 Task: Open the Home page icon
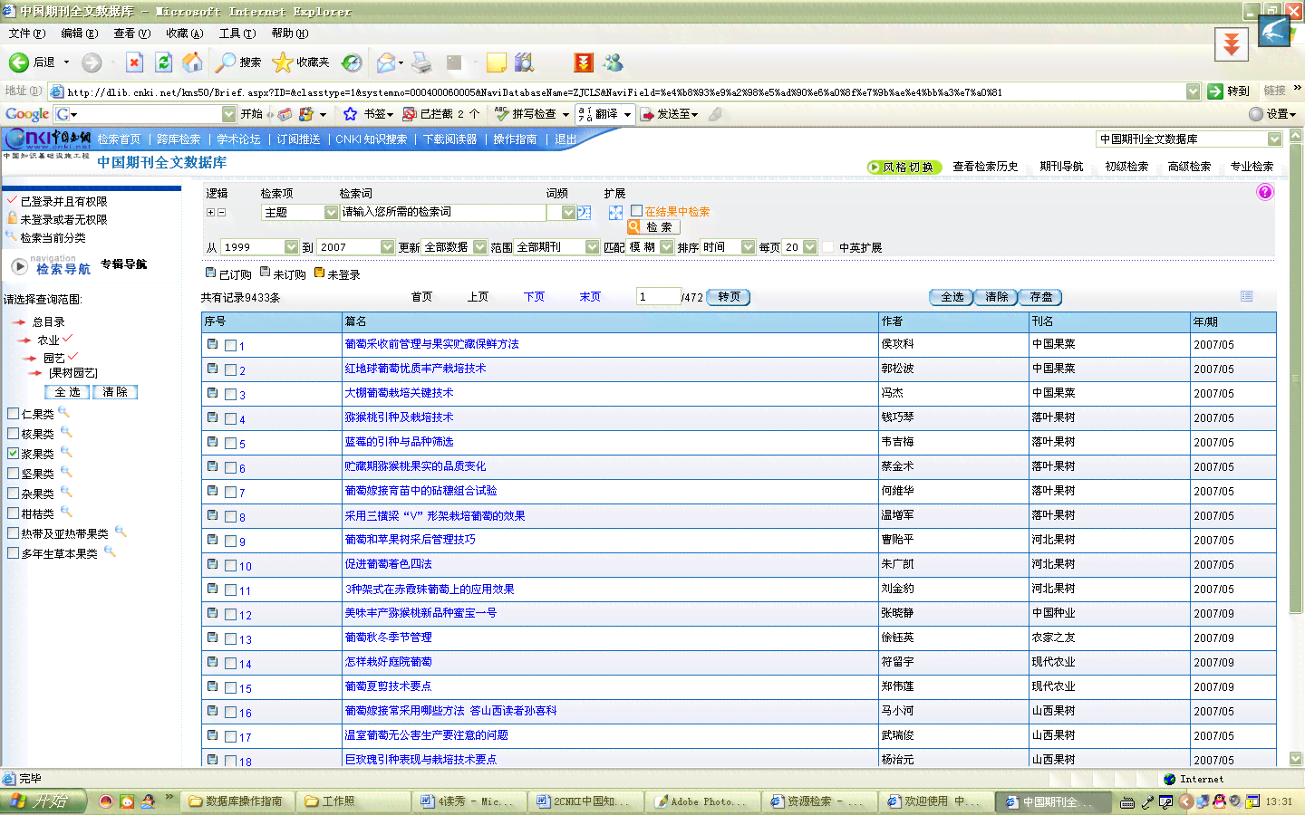[192, 62]
